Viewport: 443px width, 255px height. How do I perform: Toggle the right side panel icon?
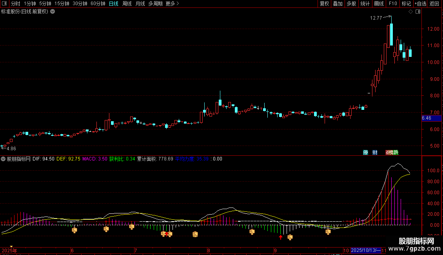tap(418, 12)
